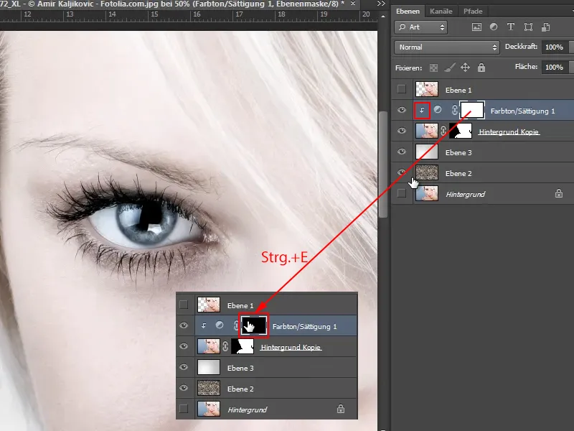Filter by adjustment layers icon in Ebenen panel
The image size is (574, 431).
point(494,27)
